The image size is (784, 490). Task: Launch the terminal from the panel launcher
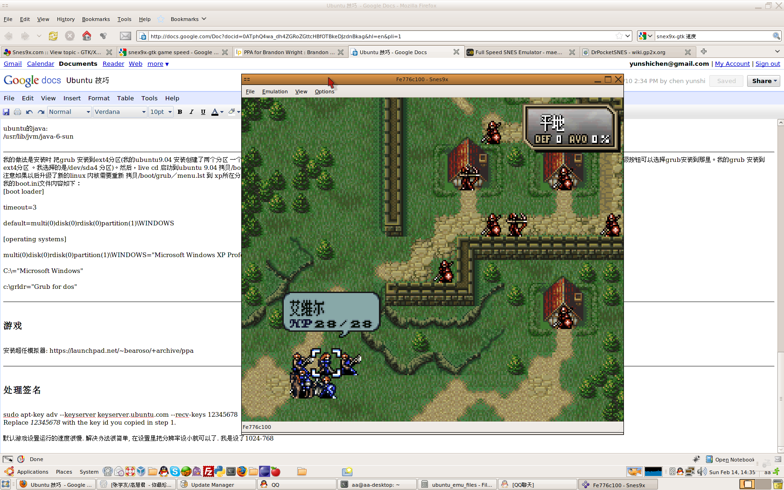[231, 471]
